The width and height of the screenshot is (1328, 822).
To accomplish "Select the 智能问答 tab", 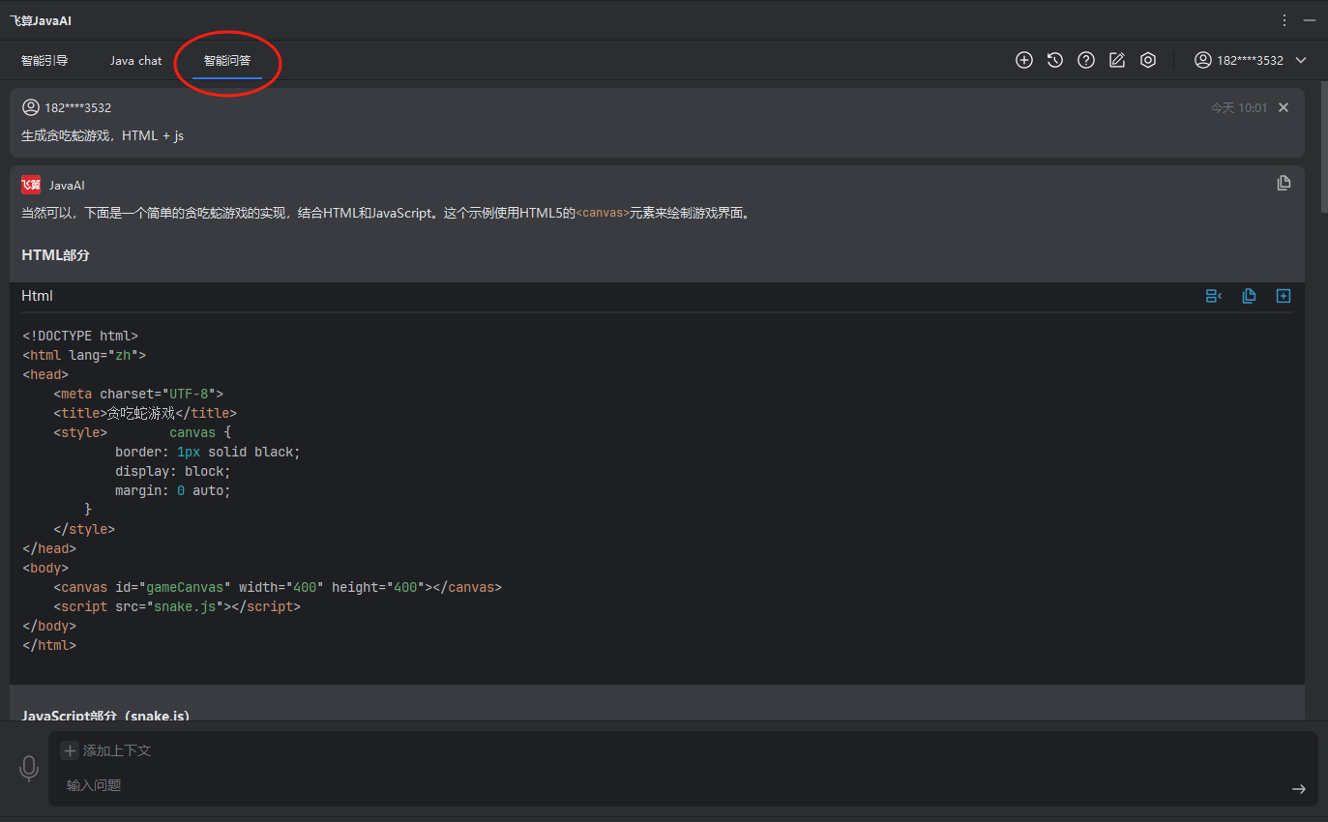I will 227,60.
